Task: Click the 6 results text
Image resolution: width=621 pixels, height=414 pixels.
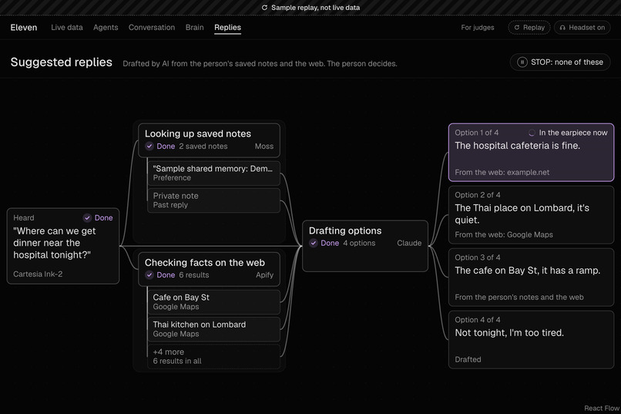Action: [193, 275]
